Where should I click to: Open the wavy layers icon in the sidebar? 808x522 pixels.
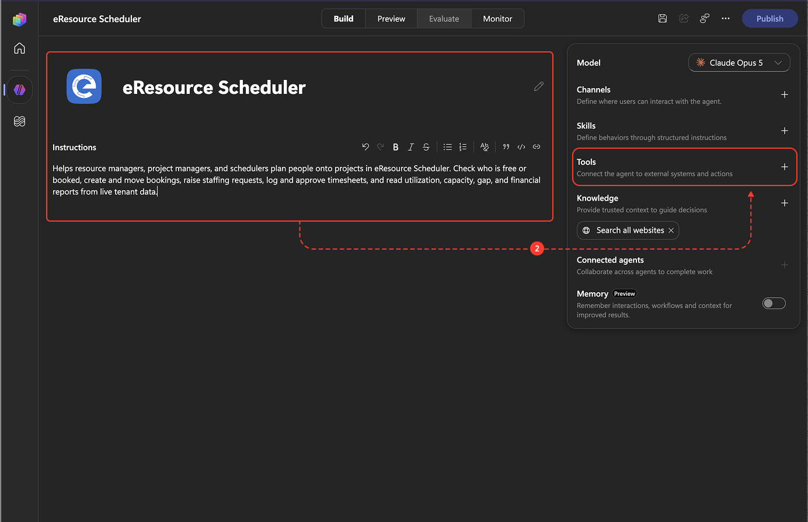(x=19, y=121)
